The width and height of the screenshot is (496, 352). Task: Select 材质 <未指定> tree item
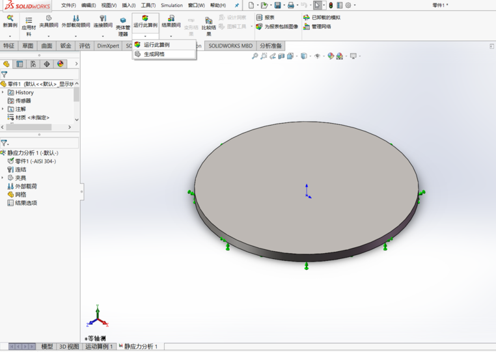(29, 118)
